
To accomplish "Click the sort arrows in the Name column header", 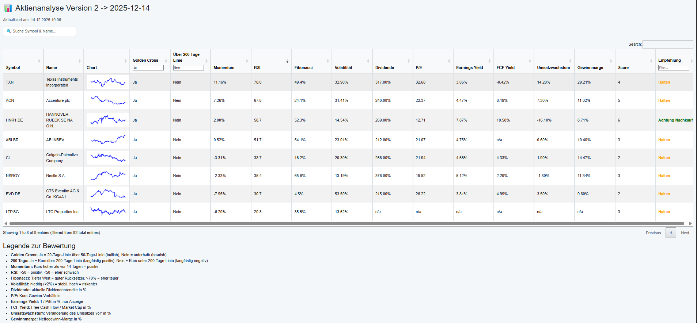I will [79, 61].
